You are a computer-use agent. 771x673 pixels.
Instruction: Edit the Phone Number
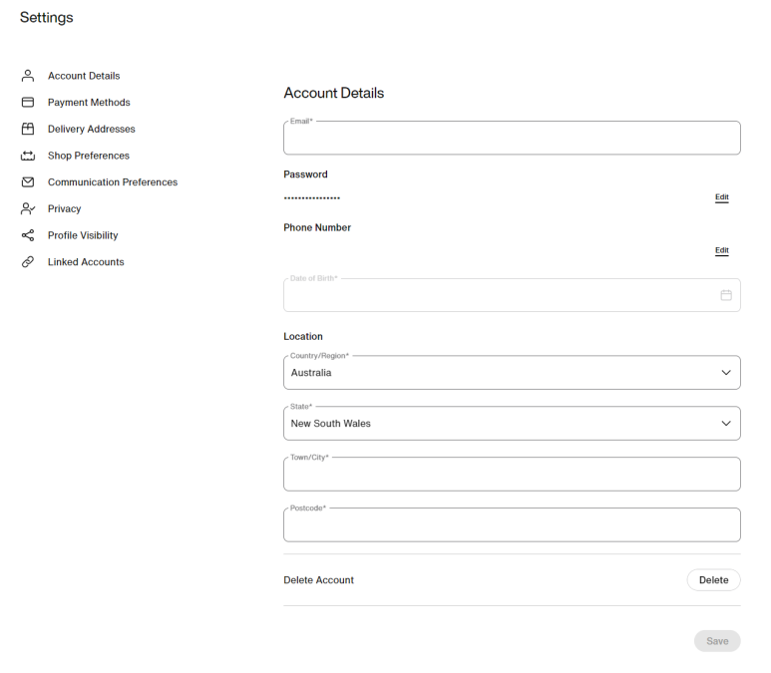tap(722, 250)
